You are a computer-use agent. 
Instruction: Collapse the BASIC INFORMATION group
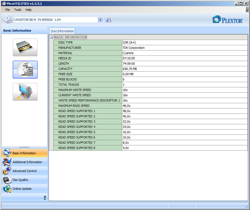click(51, 37)
